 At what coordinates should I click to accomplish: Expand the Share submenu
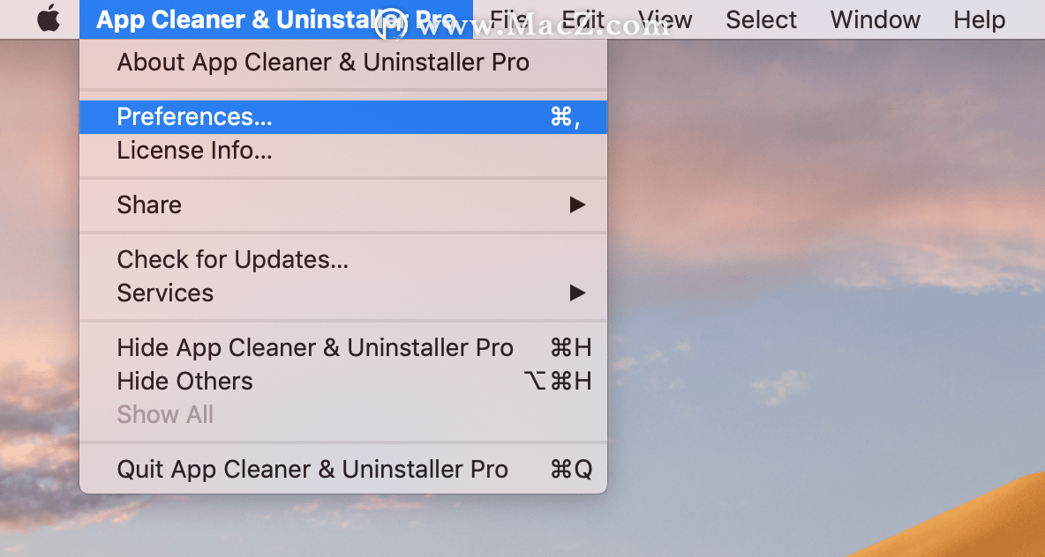[343, 205]
